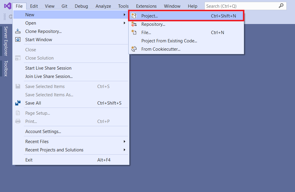Select the Open menu entry
The width and height of the screenshot is (295, 192).
71,23
